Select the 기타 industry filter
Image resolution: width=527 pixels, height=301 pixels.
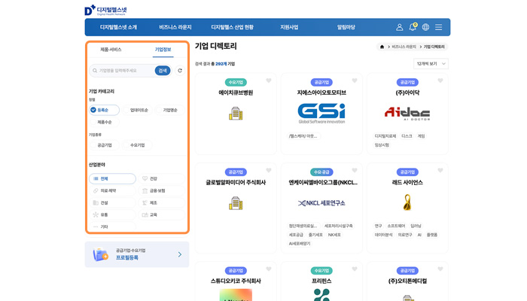coord(112,227)
